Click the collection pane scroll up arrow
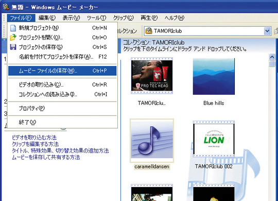 pos(272,57)
